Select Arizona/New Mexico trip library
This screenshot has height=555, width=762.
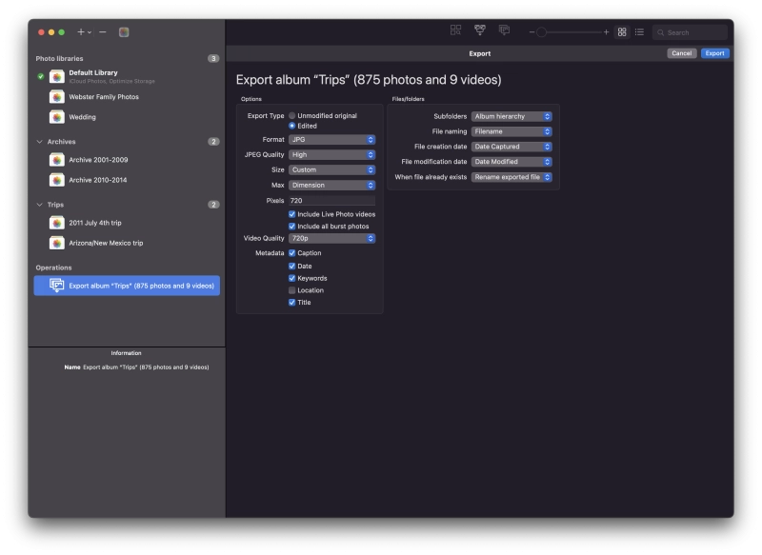click(x=105, y=243)
